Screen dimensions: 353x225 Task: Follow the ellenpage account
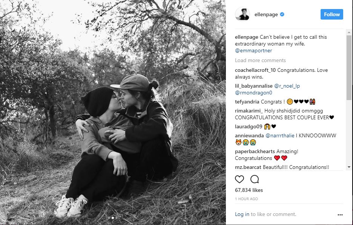pos(332,14)
